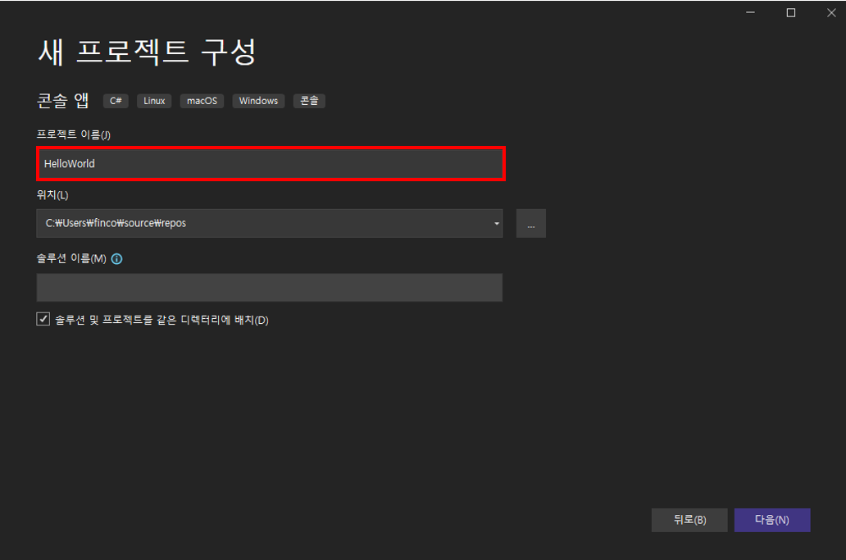The width and height of the screenshot is (846, 560).
Task: Click the browse location ellipsis button
Action: point(531,223)
